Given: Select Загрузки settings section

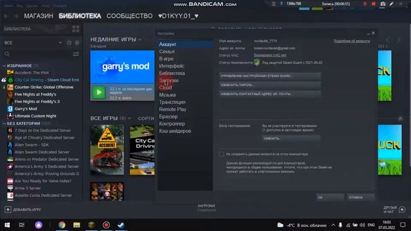Looking at the screenshot, I should tap(185, 80).
